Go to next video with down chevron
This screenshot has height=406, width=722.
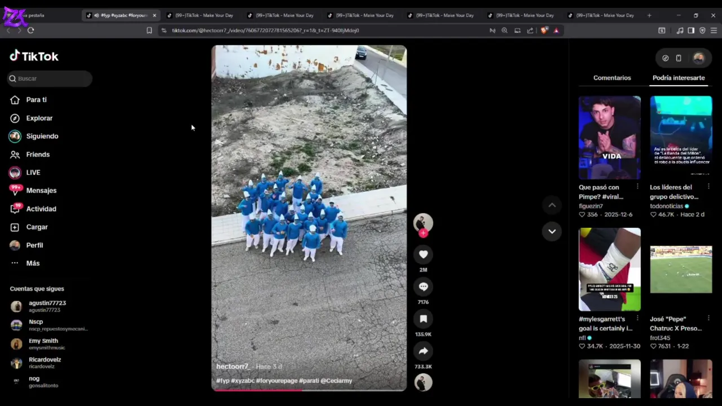coord(552,231)
